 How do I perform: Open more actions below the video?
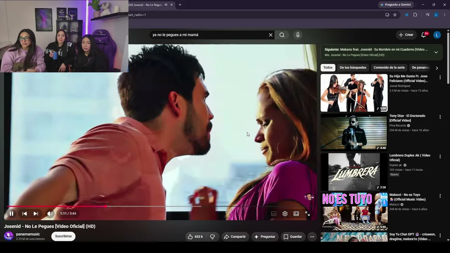[x=312, y=237]
